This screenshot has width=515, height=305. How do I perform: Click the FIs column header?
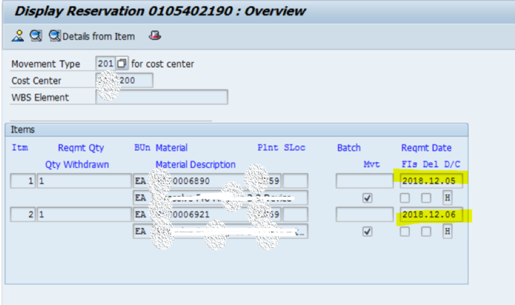(409, 164)
